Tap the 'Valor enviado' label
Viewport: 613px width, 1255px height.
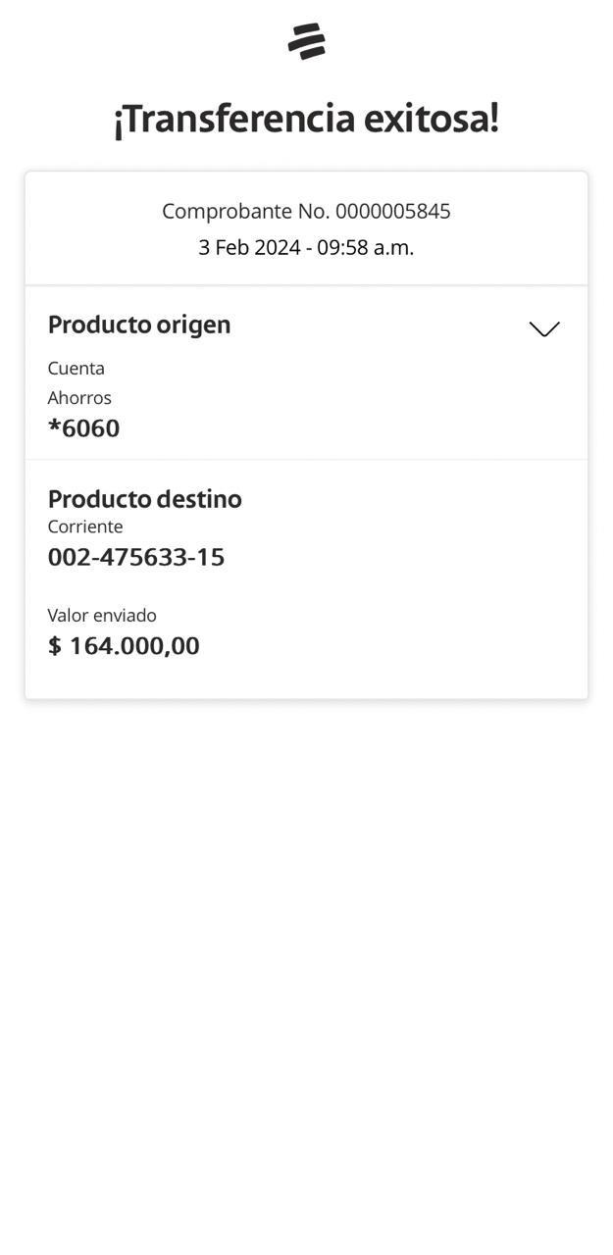(102, 615)
